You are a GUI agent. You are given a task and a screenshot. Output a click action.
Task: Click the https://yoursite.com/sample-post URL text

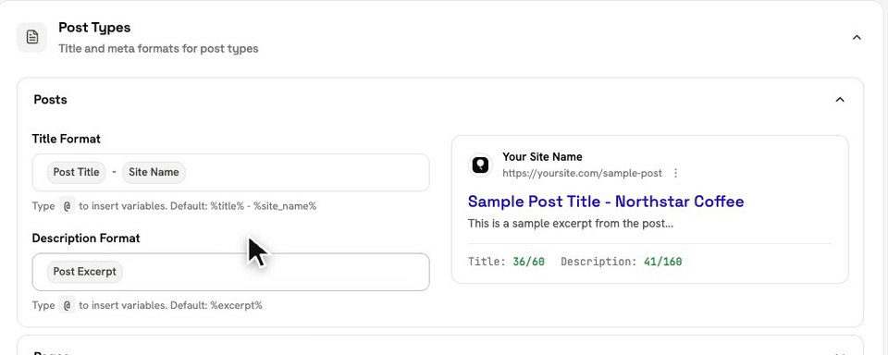pos(582,173)
